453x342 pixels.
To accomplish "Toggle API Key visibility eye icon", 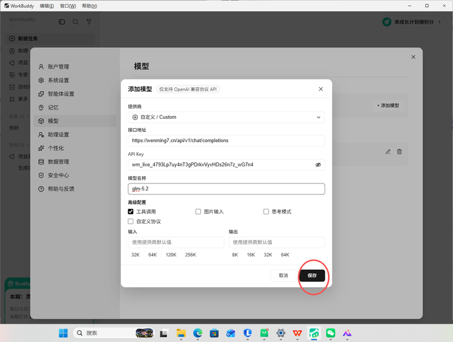I will (x=318, y=165).
